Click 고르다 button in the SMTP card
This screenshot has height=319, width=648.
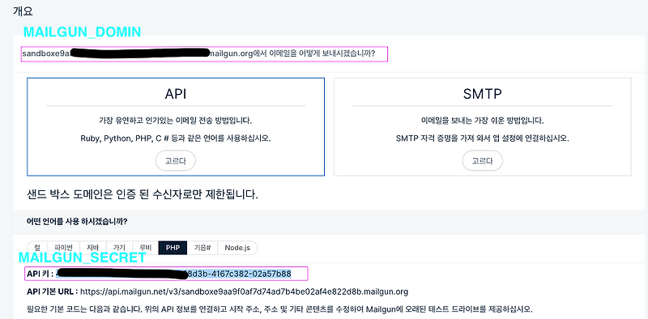click(x=482, y=161)
